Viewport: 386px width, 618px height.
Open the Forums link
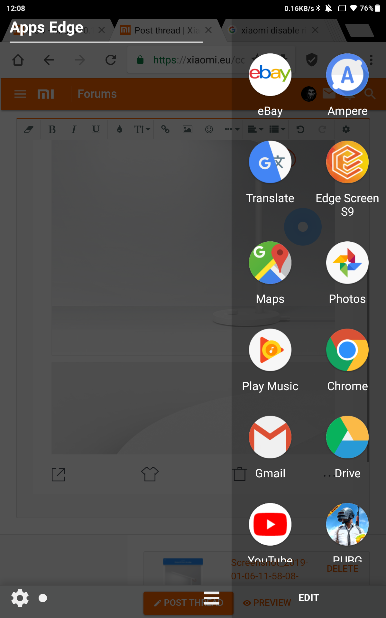[x=97, y=94]
